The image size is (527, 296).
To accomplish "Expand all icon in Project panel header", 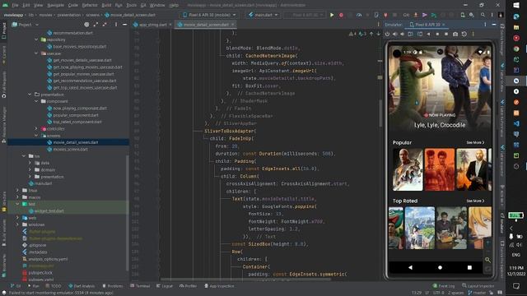I will point(96,25).
